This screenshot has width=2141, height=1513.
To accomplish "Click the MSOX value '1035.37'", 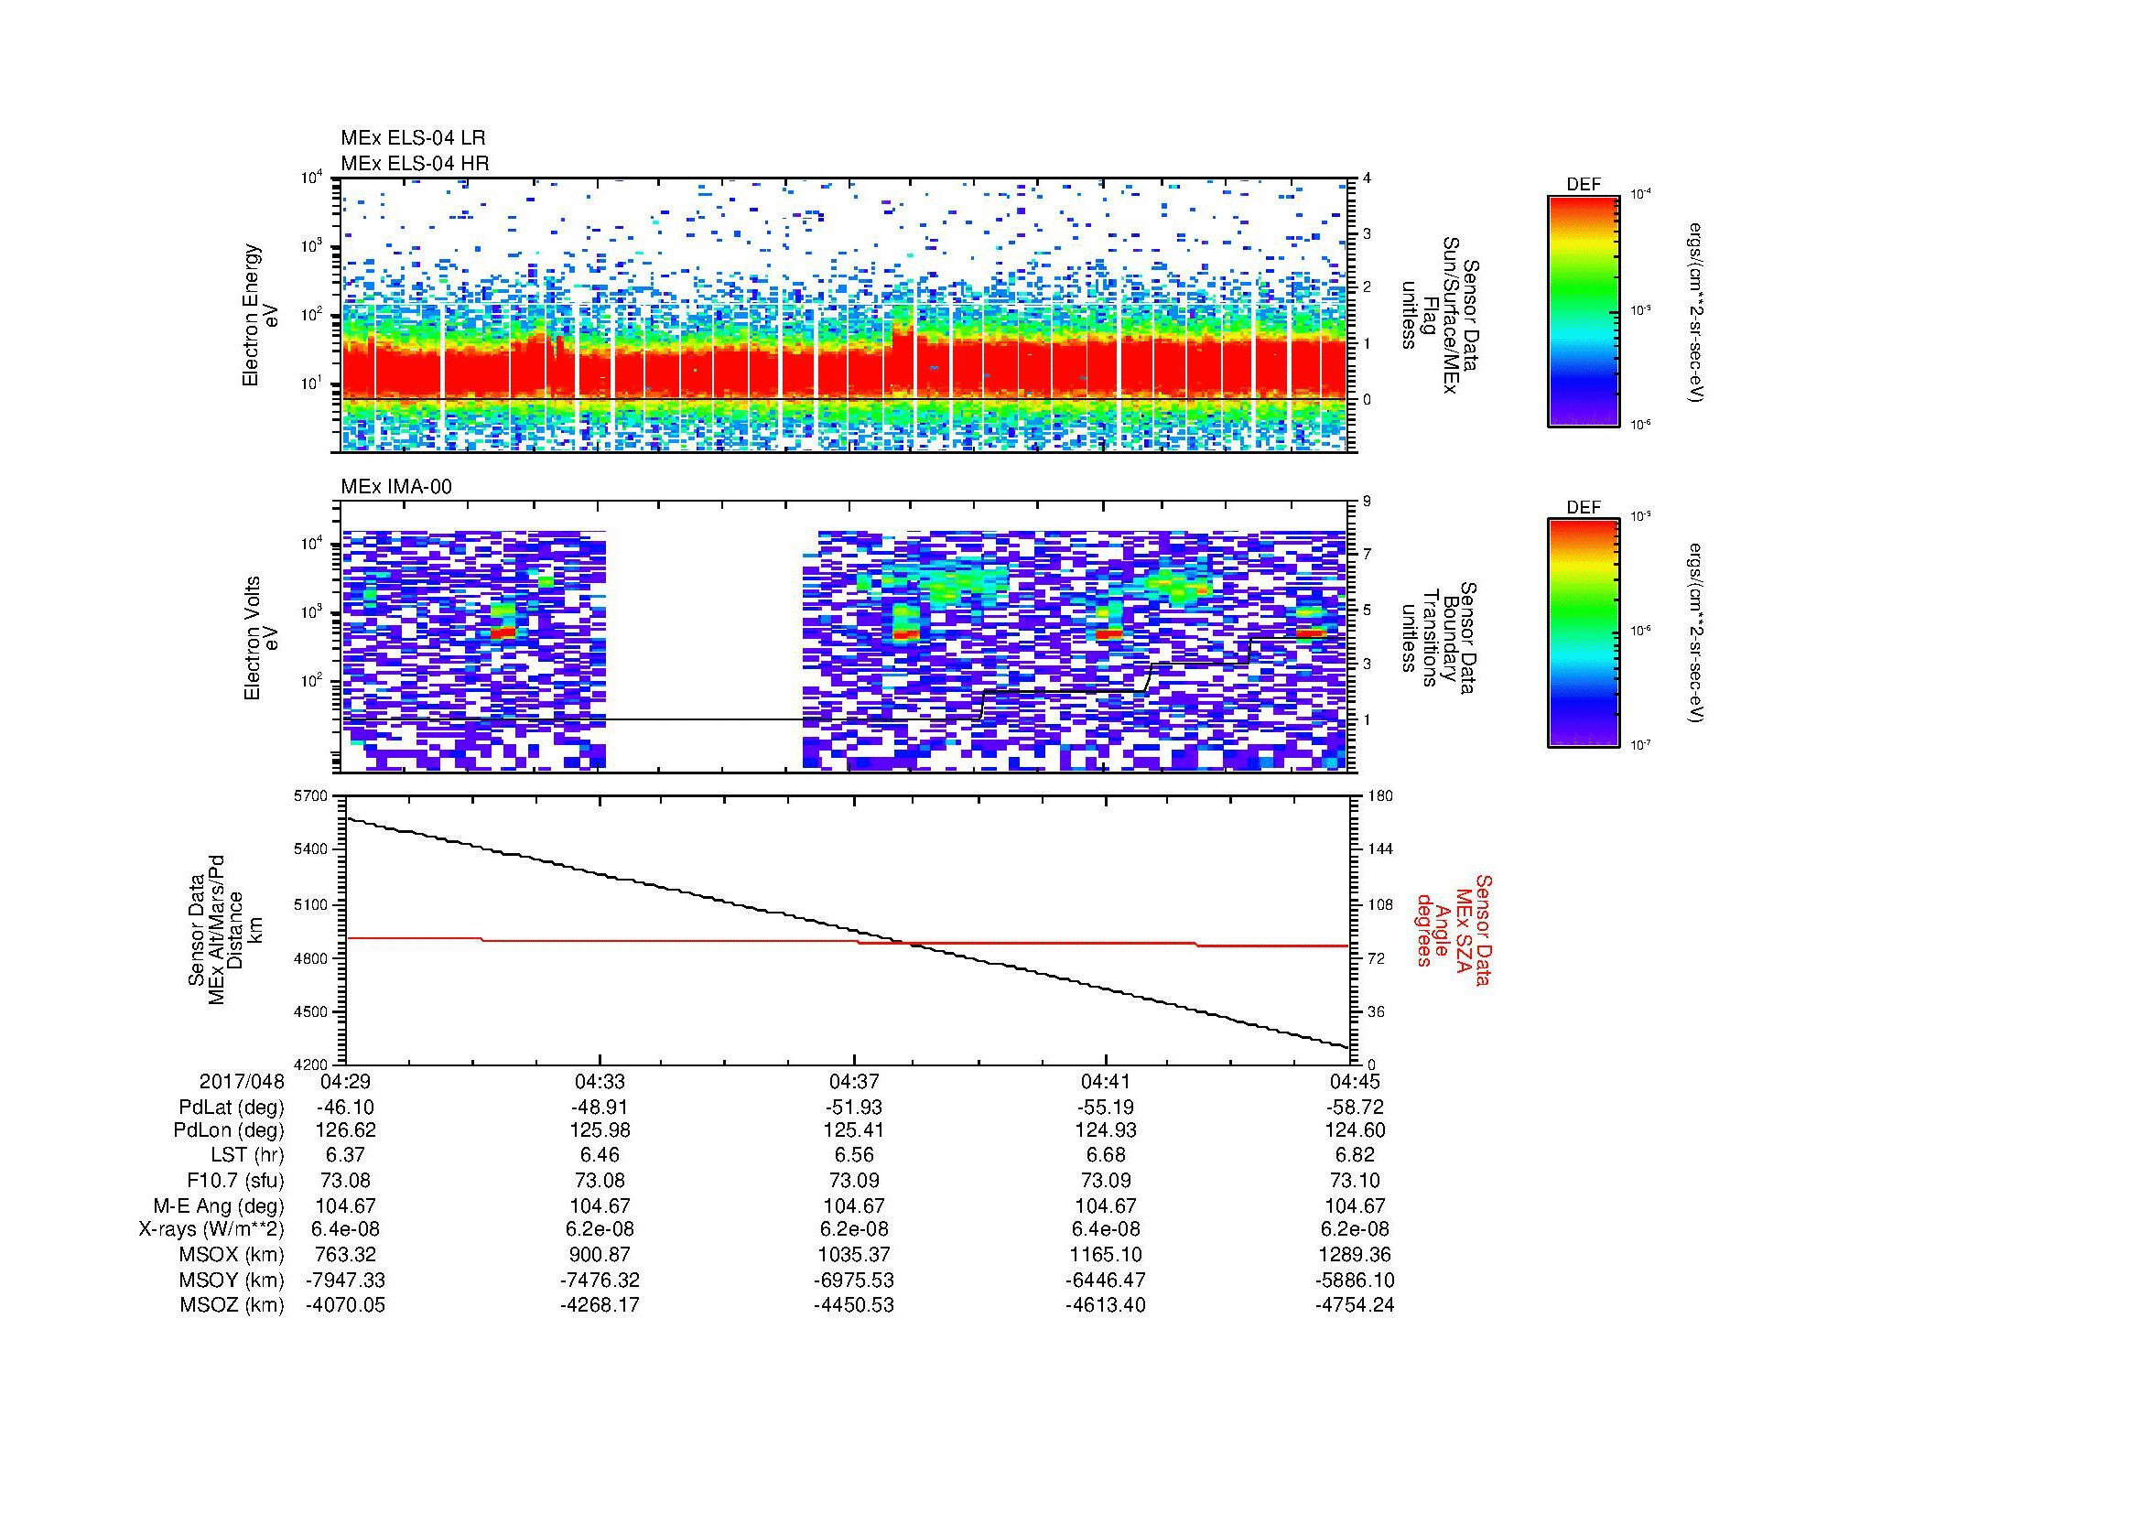I will [854, 1255].
